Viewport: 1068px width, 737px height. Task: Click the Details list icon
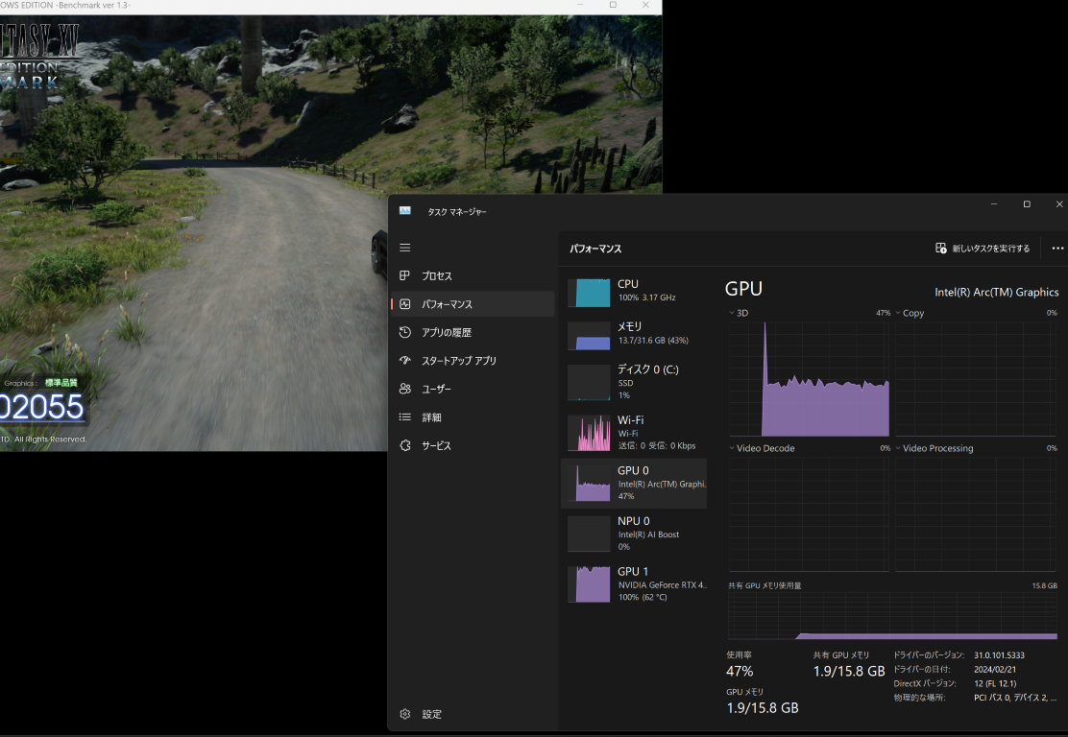pos(404,416)
